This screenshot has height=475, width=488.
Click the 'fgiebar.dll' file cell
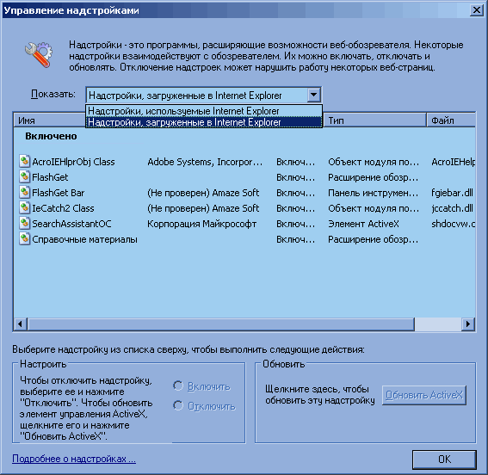(452, 193)
